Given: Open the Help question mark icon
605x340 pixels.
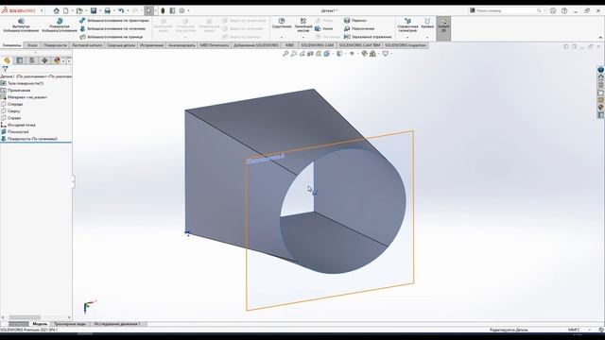Looking at the screenshot, I should coord(564,10).
